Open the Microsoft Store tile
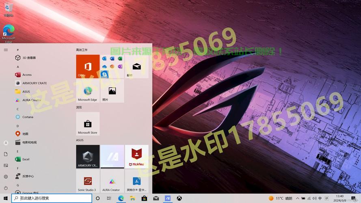The image size is (361, 203). (88, 124)
